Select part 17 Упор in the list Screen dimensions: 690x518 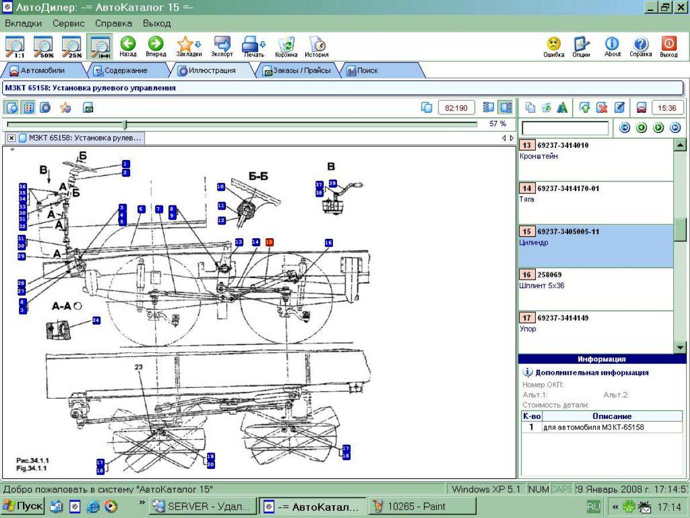coord(596,332)
